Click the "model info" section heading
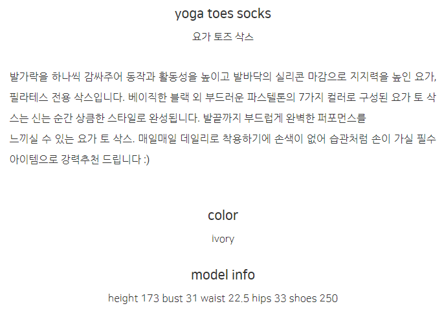444x317 pixels. (x=223, y=275)
